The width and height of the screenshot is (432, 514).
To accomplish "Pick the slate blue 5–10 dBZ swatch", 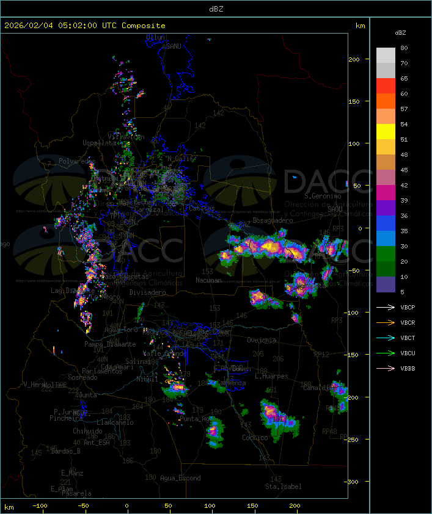I will point(386,284).
